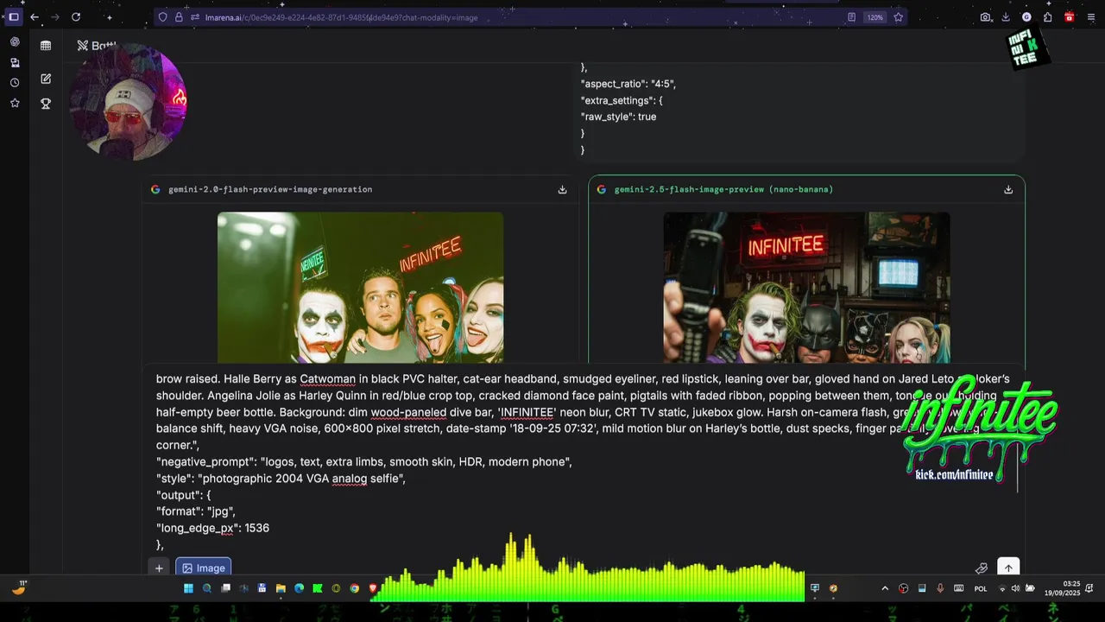Screen dimensions: 1105x622
Task: Open the volume control in tray
Action: coord(1015,588)
